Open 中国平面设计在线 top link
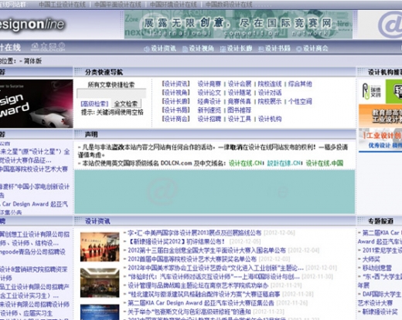 pyautogui.click(x=118, y=5)
